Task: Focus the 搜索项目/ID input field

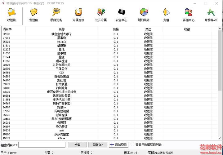Action: coord(42,145)
